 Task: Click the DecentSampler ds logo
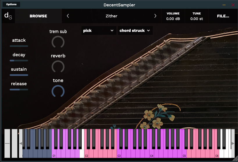coord(8,16)
